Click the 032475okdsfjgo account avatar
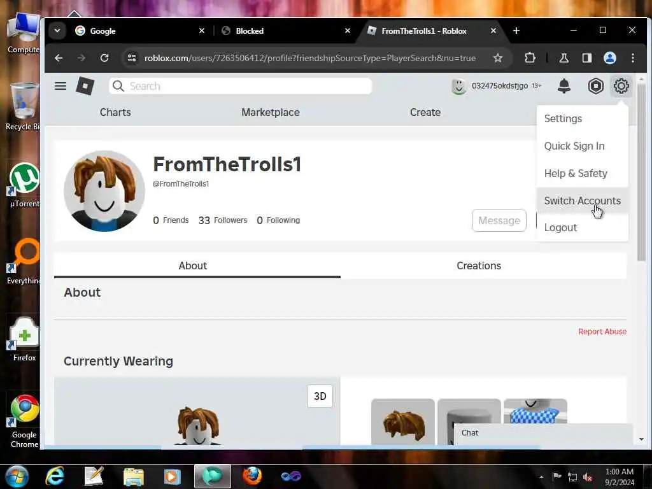This screenshot has height=489, width=652. point(458,86)
